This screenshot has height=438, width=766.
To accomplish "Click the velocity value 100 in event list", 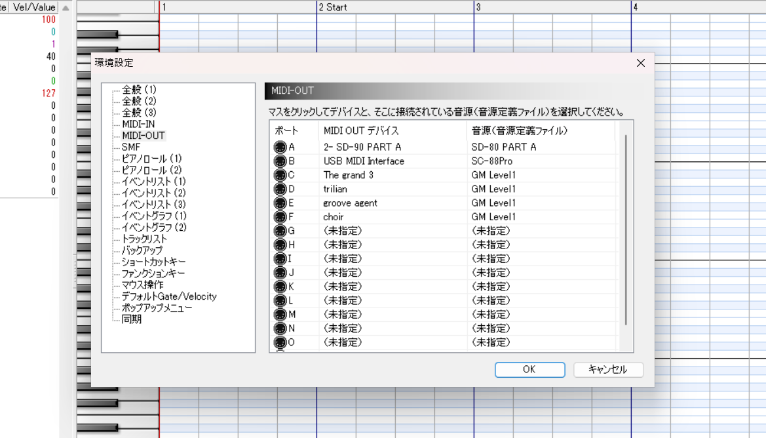I will [x=48, y=20].
